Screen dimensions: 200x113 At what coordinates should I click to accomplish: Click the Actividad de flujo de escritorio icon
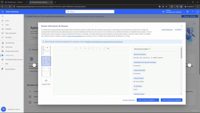[2, 60]
